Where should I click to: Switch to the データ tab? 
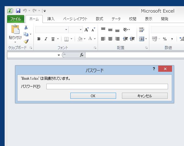click(116, 19)
